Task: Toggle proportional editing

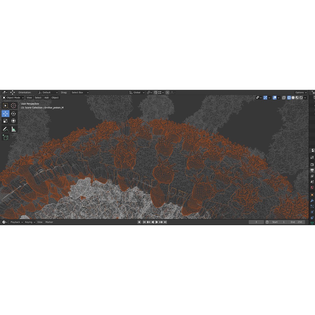Action: [x=167, y=92]
